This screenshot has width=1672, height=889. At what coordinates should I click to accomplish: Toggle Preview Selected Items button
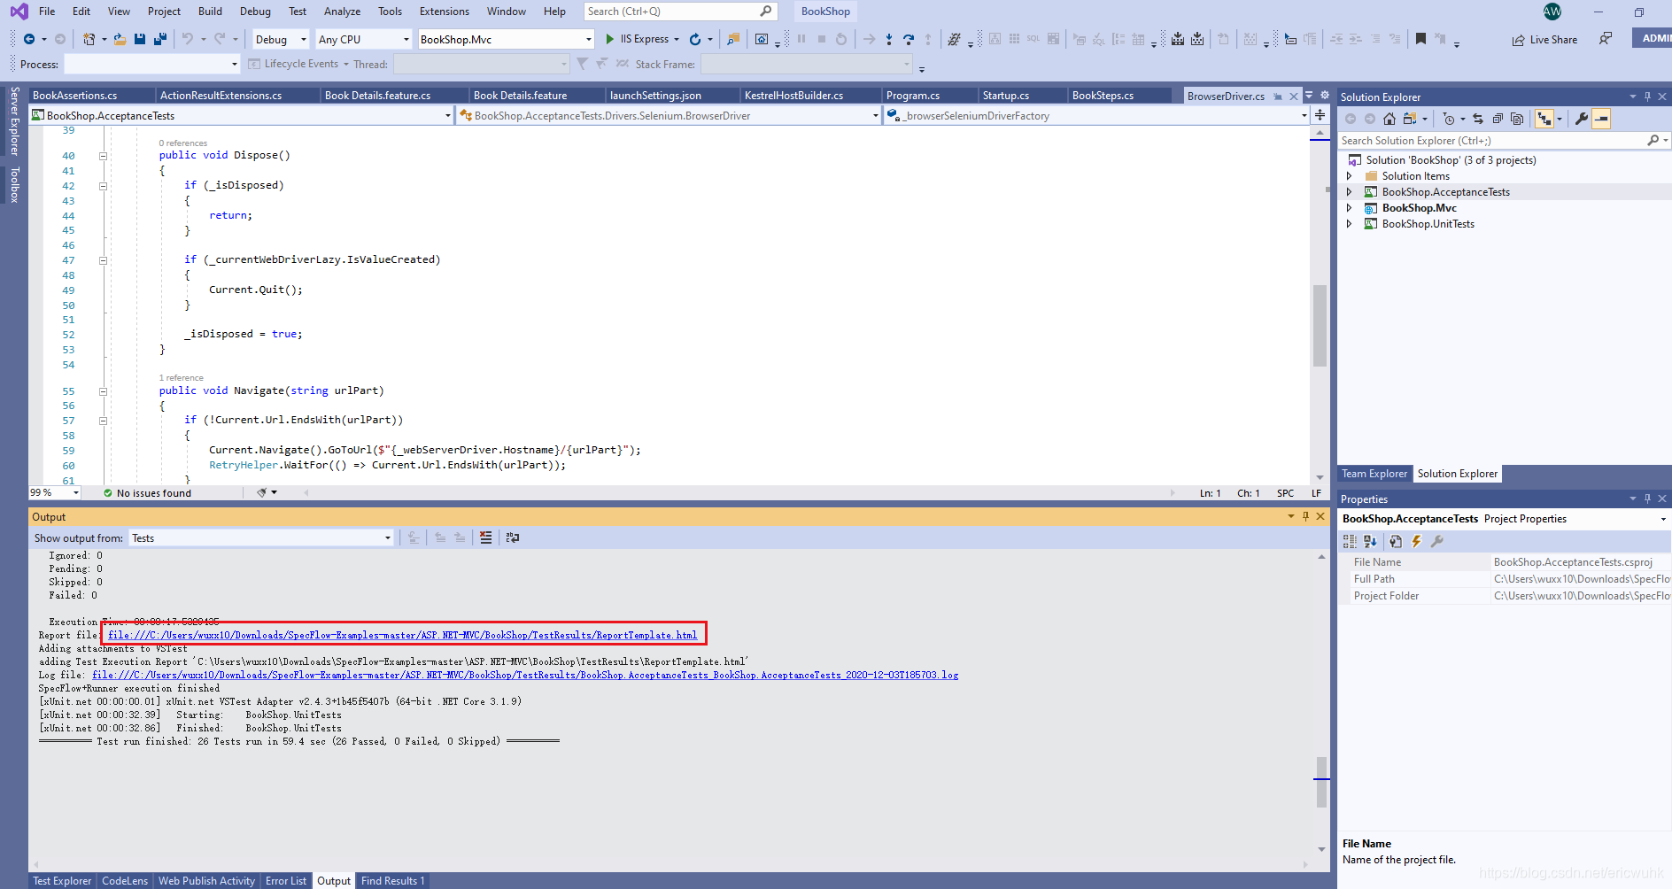pos(1601,119)
